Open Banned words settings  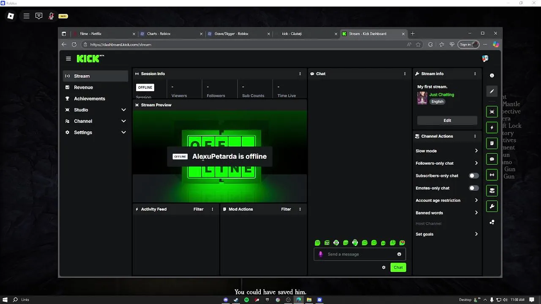click(x=447, y=213)
